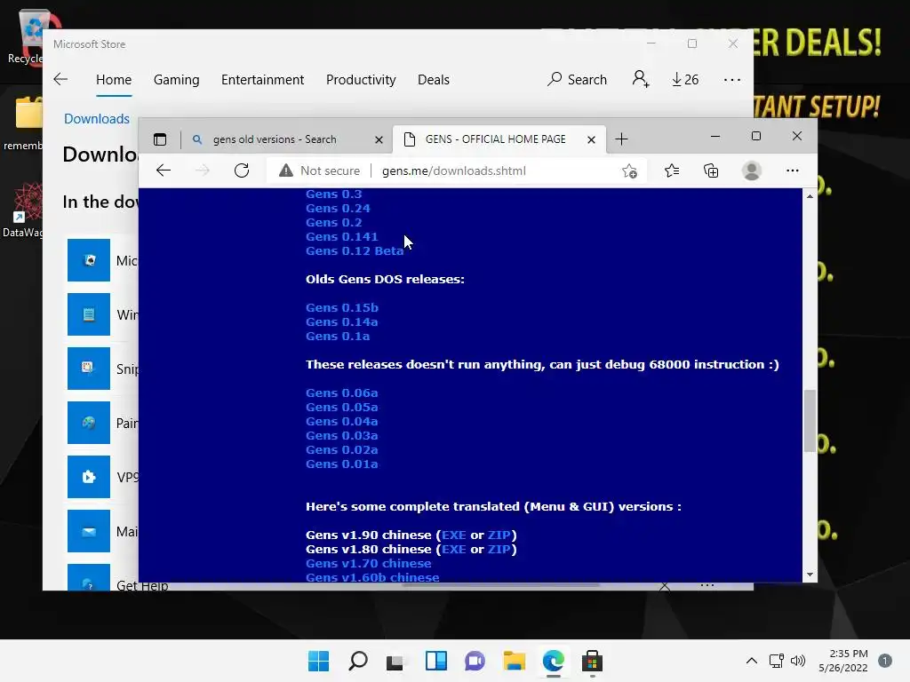This screenshot has width=910, height=682.
Task: Open the DataWag desktop shortcut
Action: 22,210
